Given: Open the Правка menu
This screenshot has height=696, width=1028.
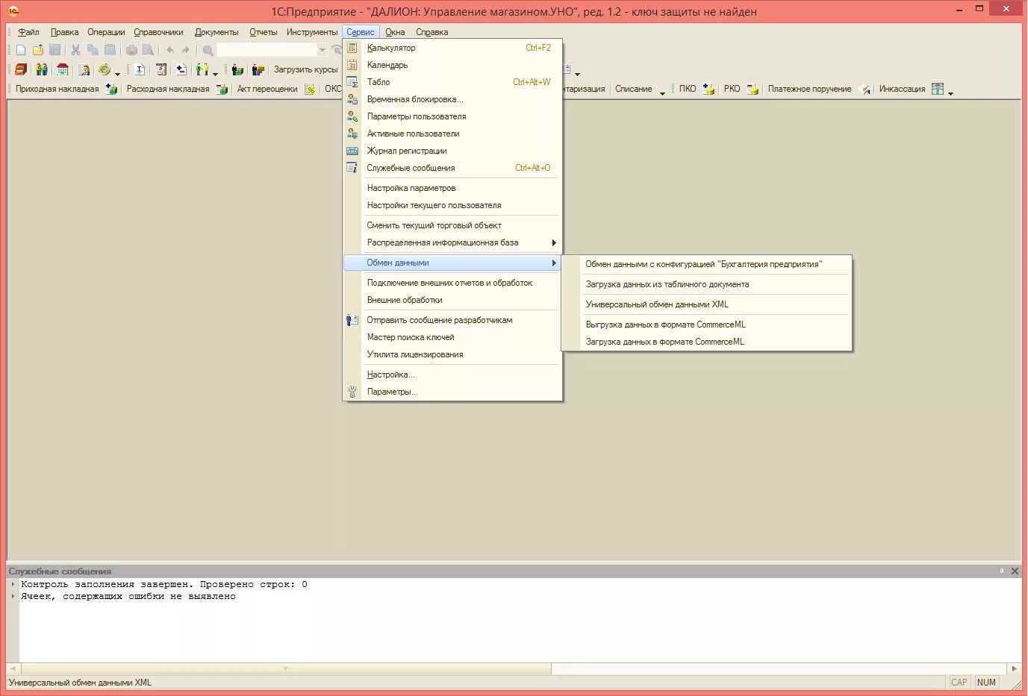Looking at the screenshot, I should pos(64,32).
